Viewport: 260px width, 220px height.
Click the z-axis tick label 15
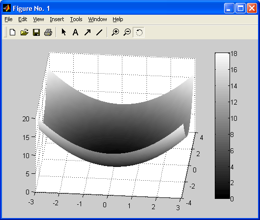pyautogui.click(x=26, y=137)
